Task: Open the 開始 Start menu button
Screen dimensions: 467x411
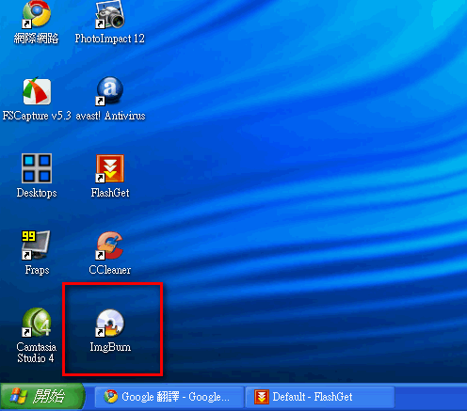Action: [42, 397]
